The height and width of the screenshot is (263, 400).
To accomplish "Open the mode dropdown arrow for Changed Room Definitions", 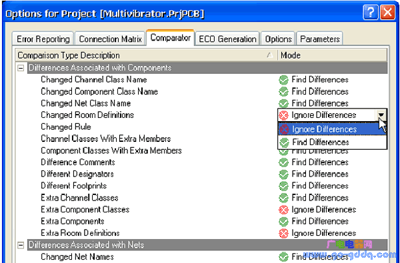I will [381, 115].
